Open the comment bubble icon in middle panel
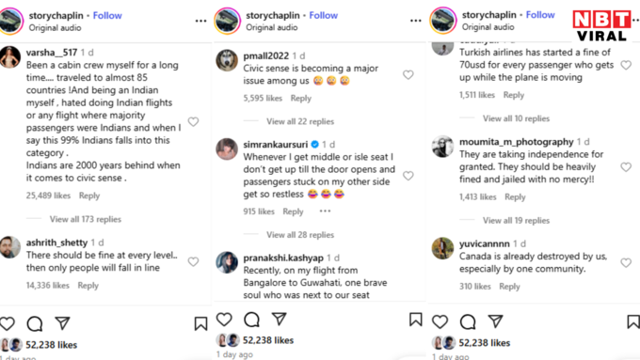 click(x=251, y=320)
